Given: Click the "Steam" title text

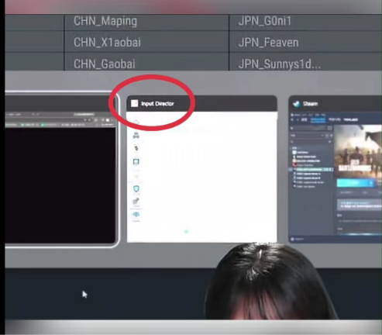Looking at the screenshot, I should click(x=310, y=104).
